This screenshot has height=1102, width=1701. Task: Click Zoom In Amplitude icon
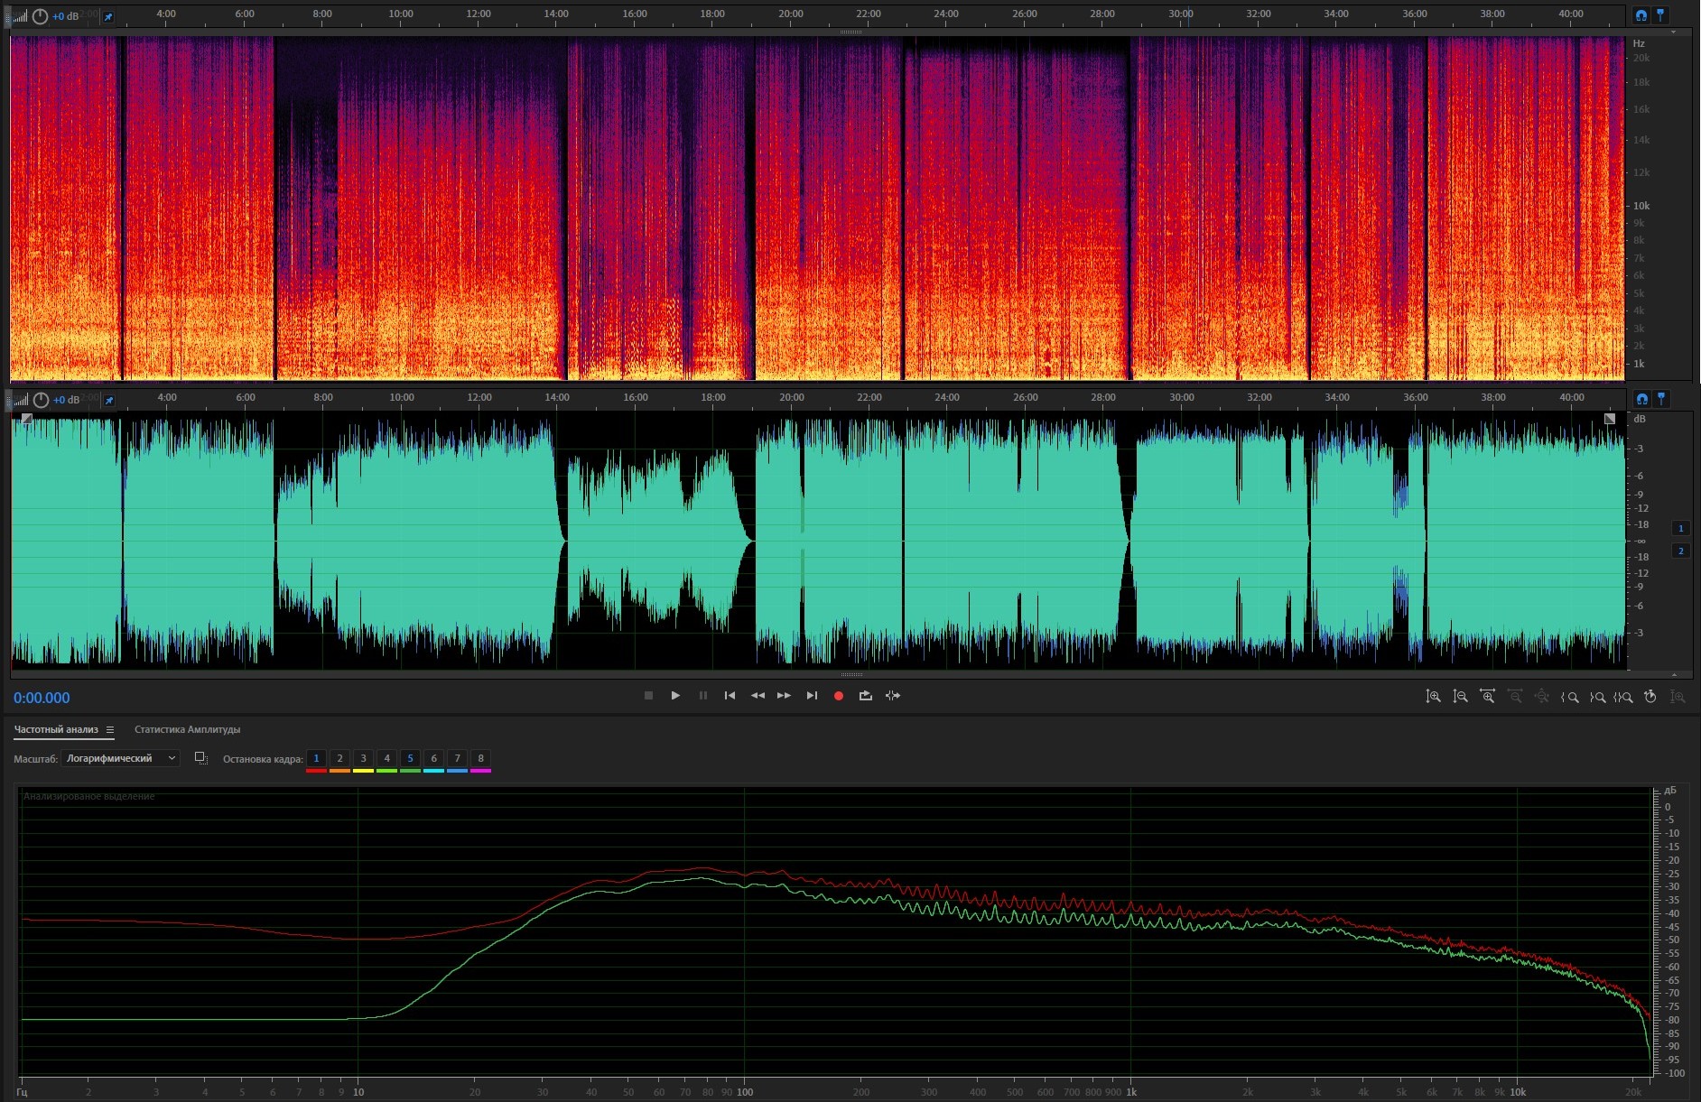1433,697
